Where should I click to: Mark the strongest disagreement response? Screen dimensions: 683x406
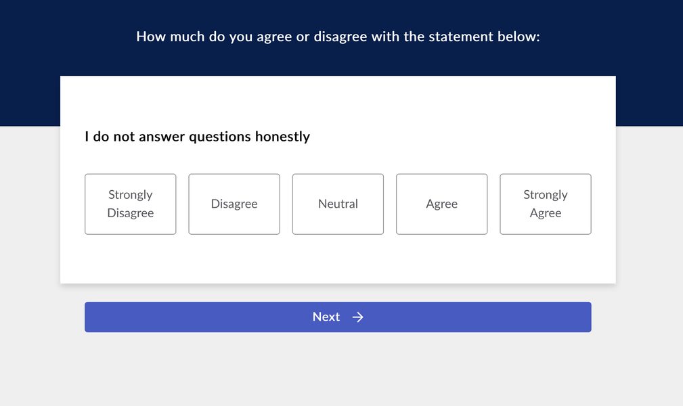point(130,204)
